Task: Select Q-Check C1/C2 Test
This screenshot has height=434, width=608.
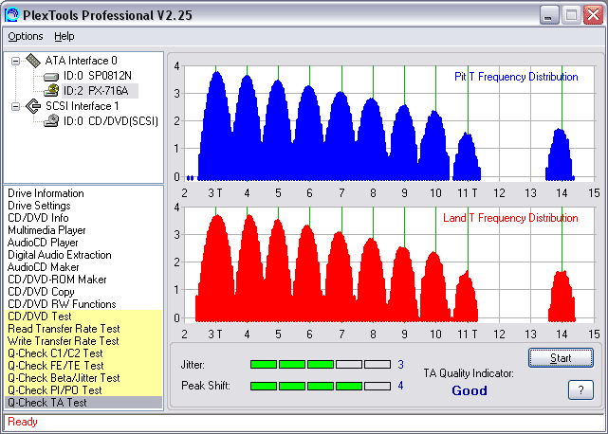Action: [x=83, y=353]
